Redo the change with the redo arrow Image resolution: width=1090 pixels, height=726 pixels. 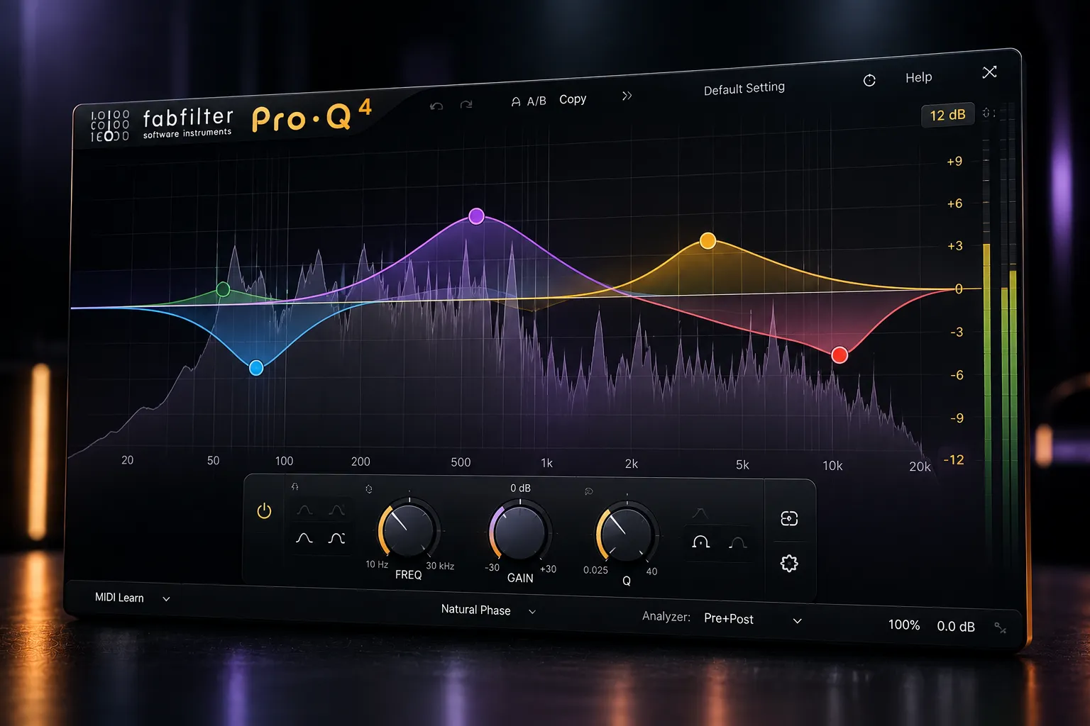point(466,104)
